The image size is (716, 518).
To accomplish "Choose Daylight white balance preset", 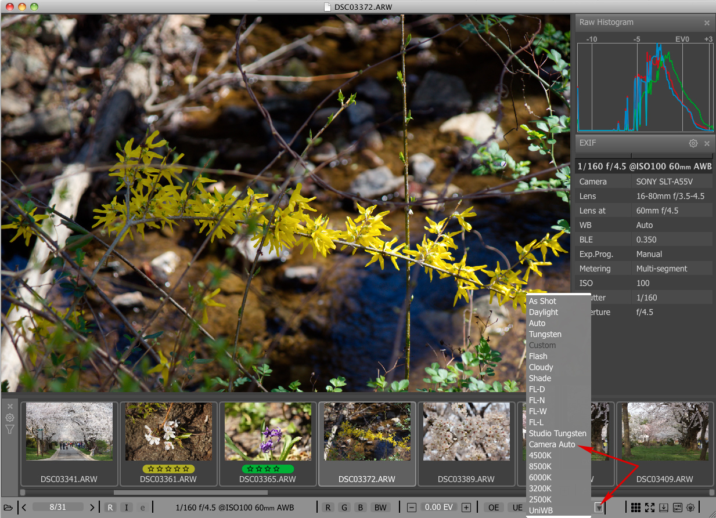I will point(543,312).
